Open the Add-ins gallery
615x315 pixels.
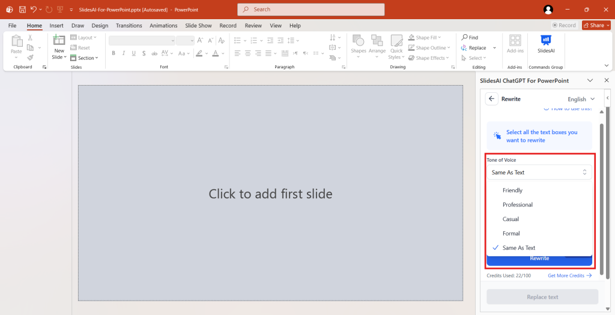515,44
